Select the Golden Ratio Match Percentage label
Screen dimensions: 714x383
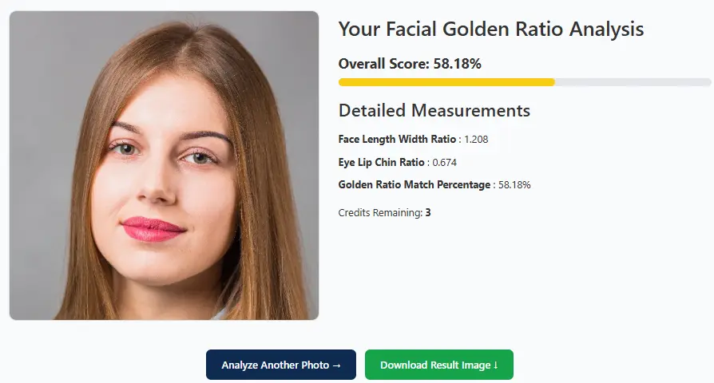pos(415,185)
